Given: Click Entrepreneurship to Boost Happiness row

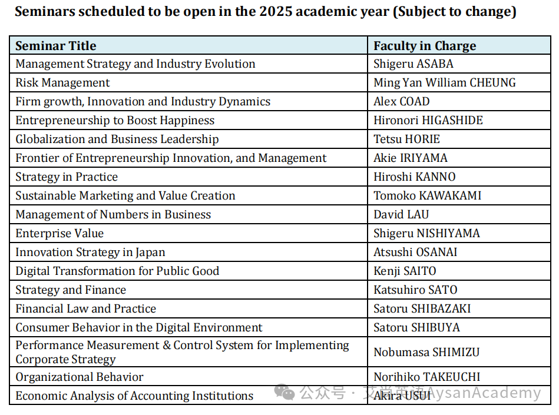Looking at the screenshot, I should click(280, 121).
